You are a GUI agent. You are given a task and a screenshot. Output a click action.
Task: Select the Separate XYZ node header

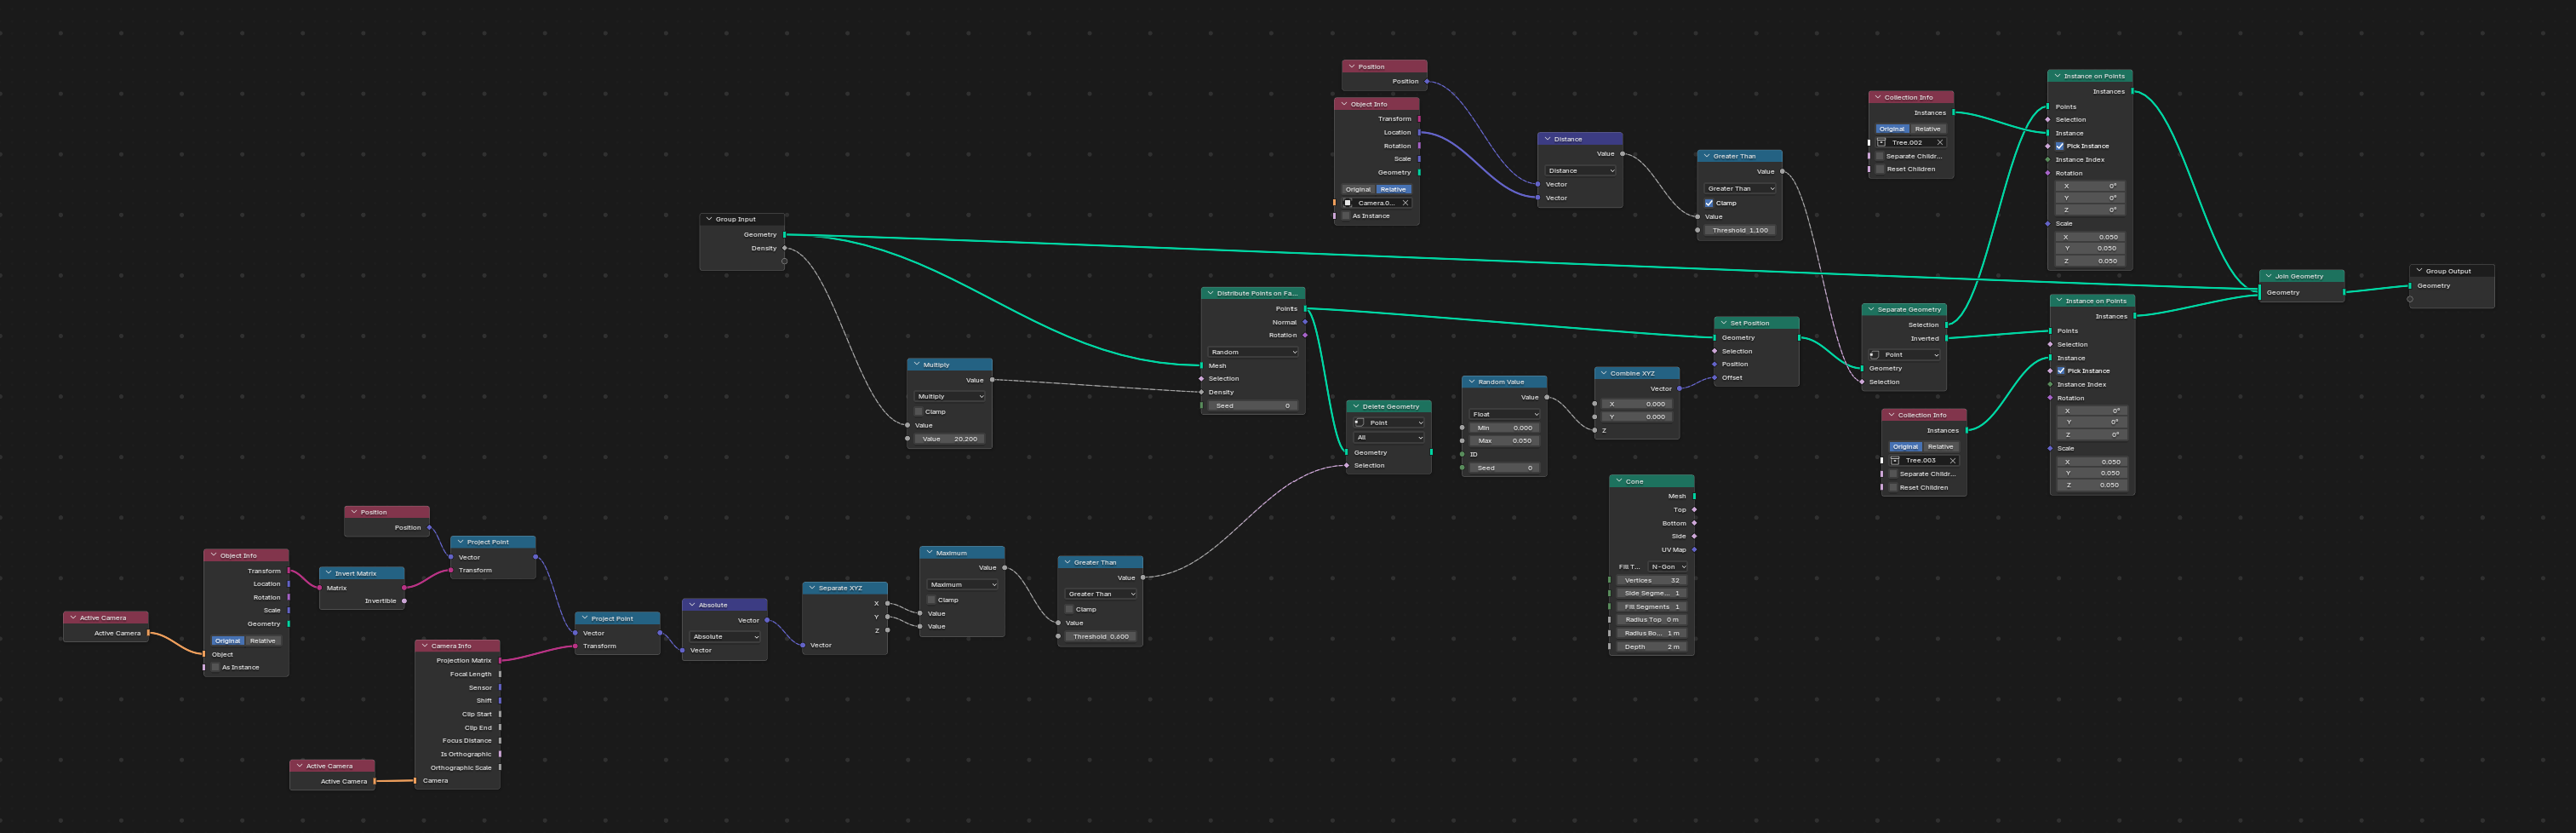(845, 588)
